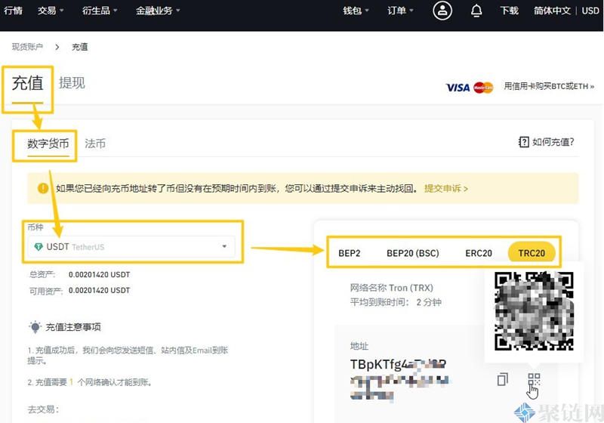Click the 总资产 value 0.00201420 USDT

coord(99,275)
